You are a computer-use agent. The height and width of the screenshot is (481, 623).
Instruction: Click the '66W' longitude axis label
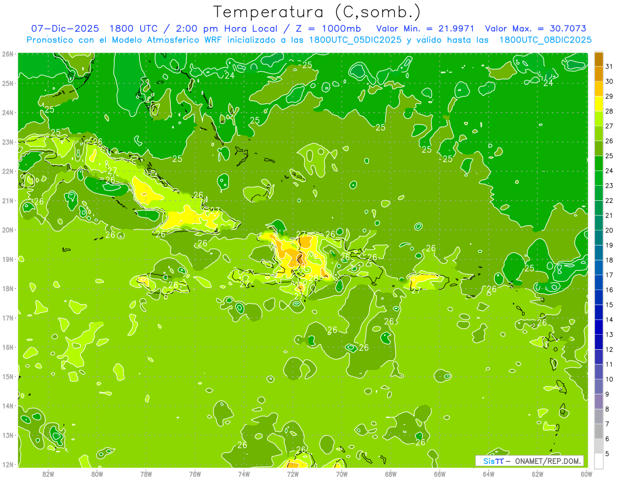(x=439, y=474)
